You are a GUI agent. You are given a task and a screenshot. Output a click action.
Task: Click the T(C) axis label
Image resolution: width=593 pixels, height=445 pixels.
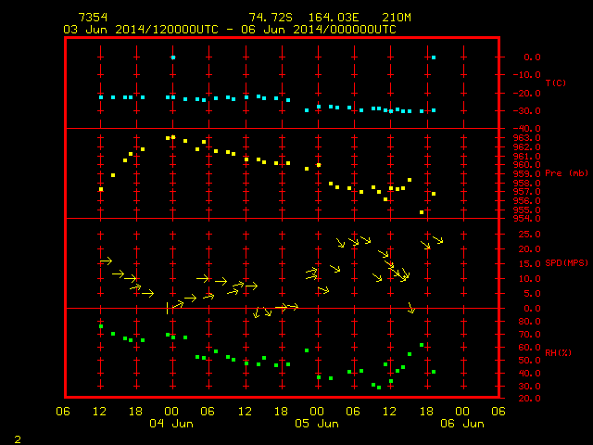click(556, 83)
